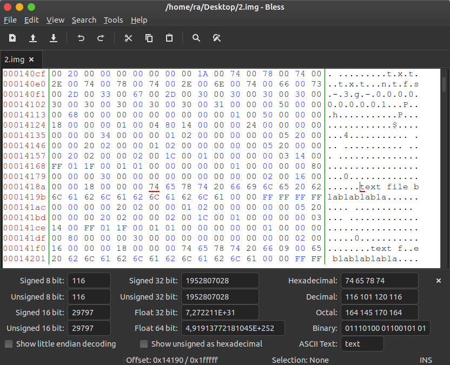Open the View menu
450x365 pixels.
pos(55,20)
